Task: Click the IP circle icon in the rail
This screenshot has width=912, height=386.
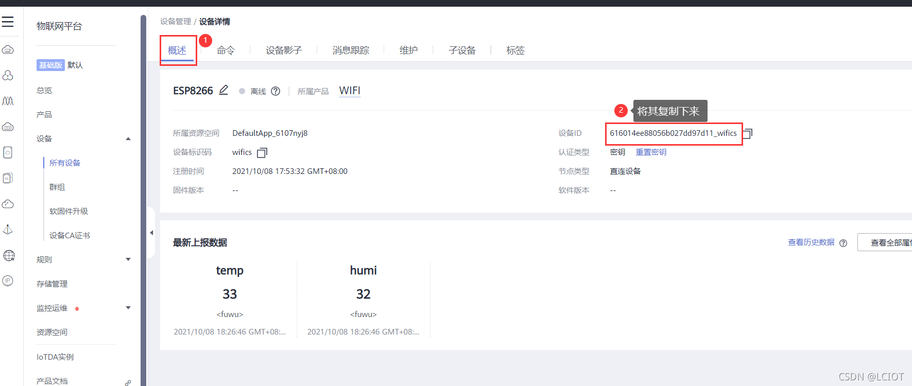Action: [8, 281]
